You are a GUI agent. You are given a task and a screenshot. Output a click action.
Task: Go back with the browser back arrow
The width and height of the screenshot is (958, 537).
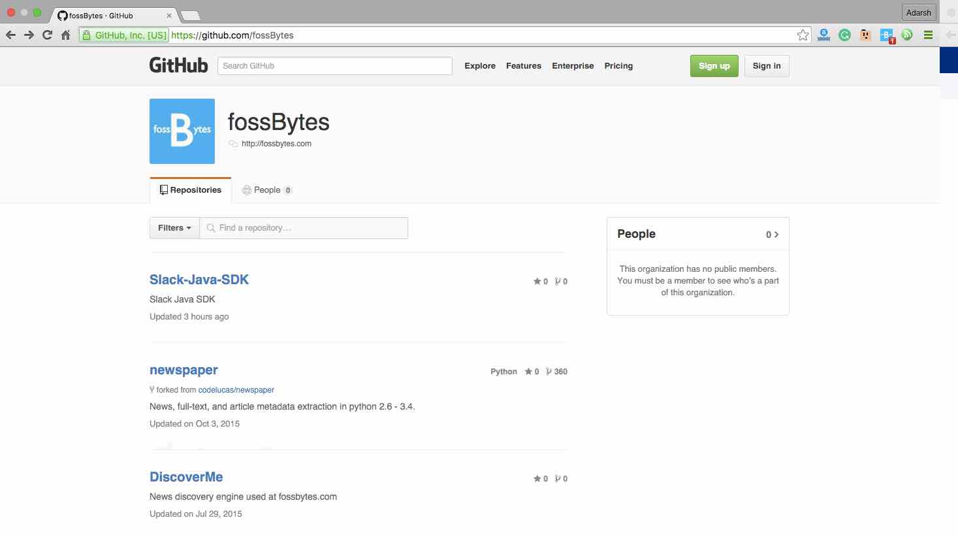[x=10, y=35]
